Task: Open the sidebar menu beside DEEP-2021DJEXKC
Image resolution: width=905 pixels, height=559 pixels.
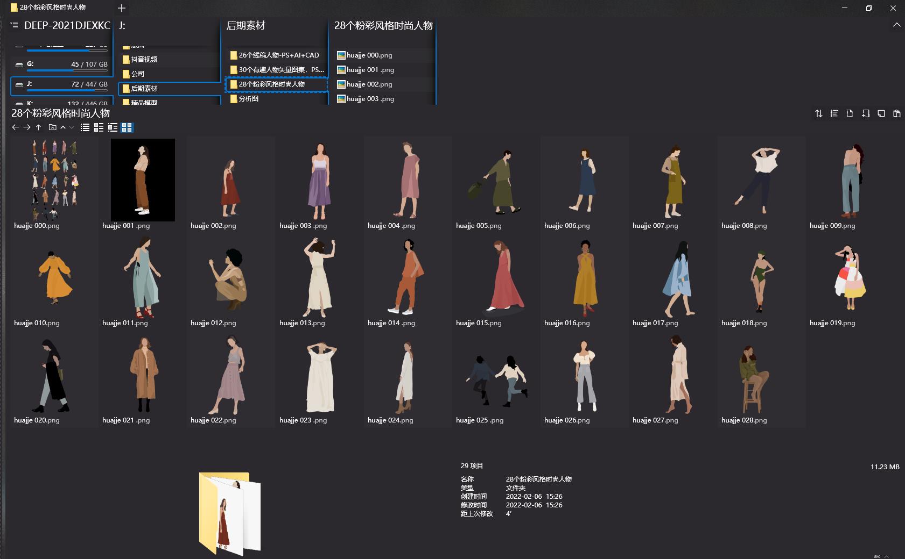Action: coord(15,25)
